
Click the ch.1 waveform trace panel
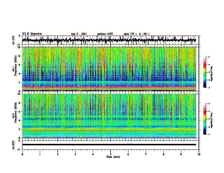pos(111,40)
